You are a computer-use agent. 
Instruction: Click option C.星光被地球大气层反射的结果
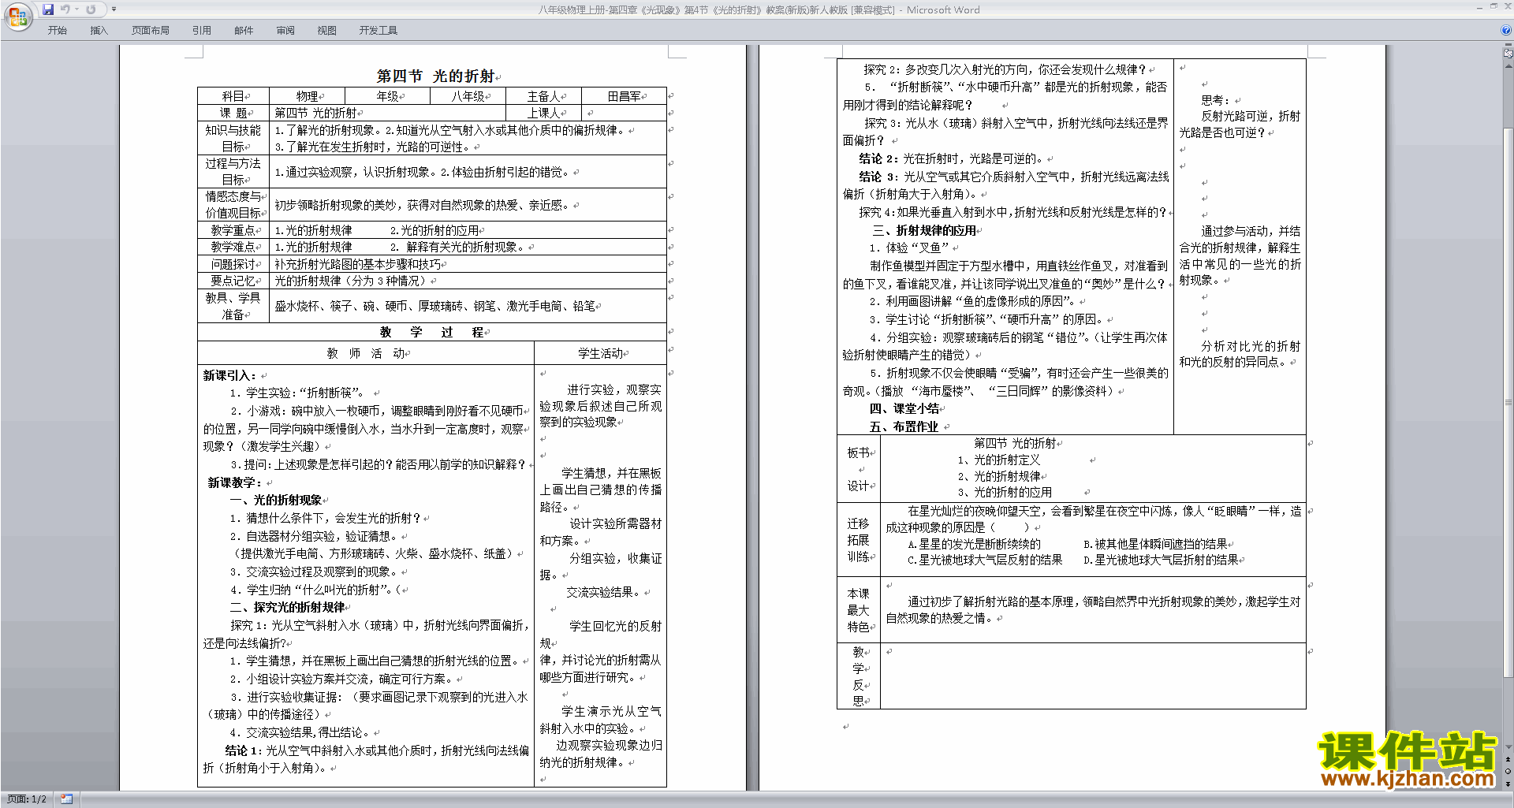click(985, 560)
